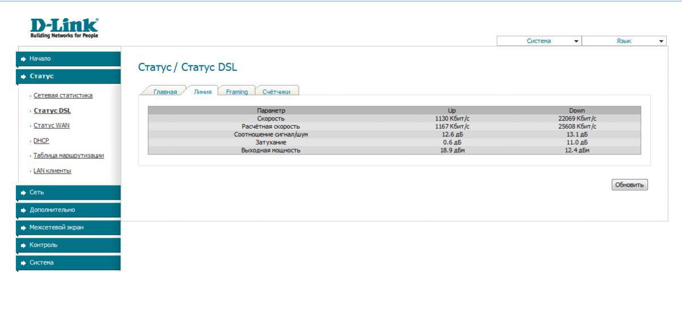Switch to the Главная tab
The height and width of the screenshot is (332, 682).
tap(165, 92)
